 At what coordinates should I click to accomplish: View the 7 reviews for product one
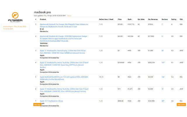(x=162, y=24)
